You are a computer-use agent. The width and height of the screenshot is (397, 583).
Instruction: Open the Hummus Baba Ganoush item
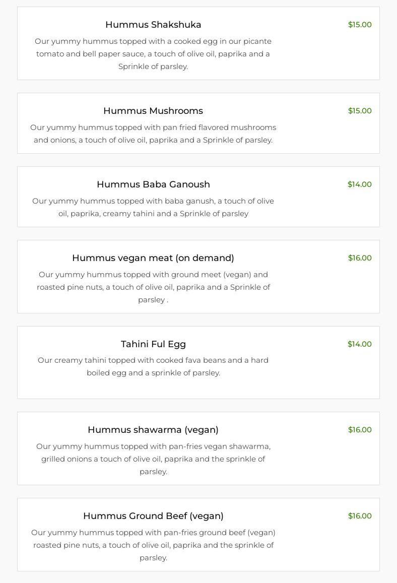point(153,184)
